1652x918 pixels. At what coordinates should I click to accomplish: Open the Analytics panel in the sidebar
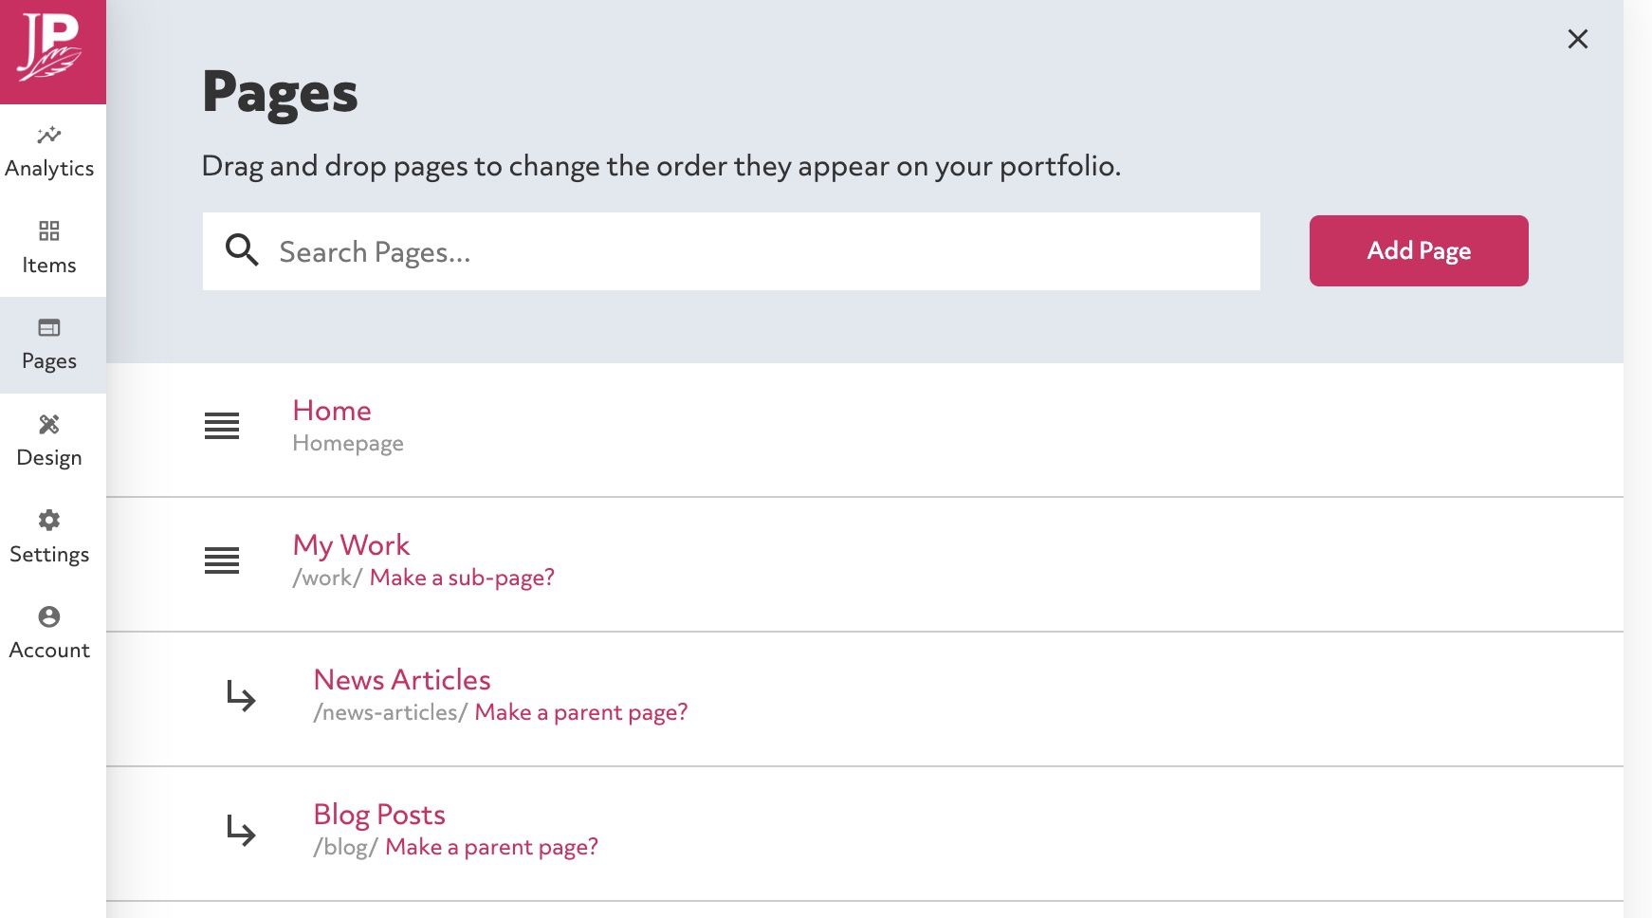[49, 150]
